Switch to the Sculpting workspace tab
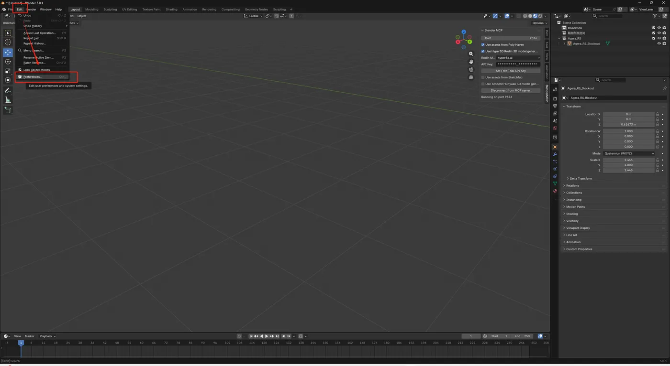670x366 pixels. (x=110, y=9)
